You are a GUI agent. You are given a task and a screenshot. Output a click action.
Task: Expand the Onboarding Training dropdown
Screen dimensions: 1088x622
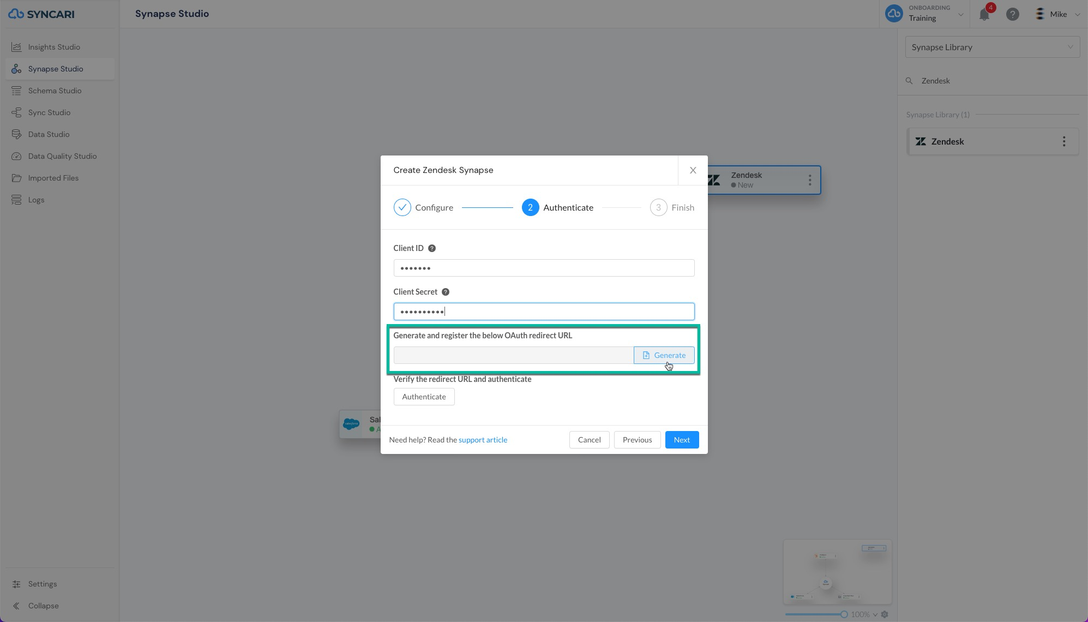pyautogui.click(x=960, y=14)
